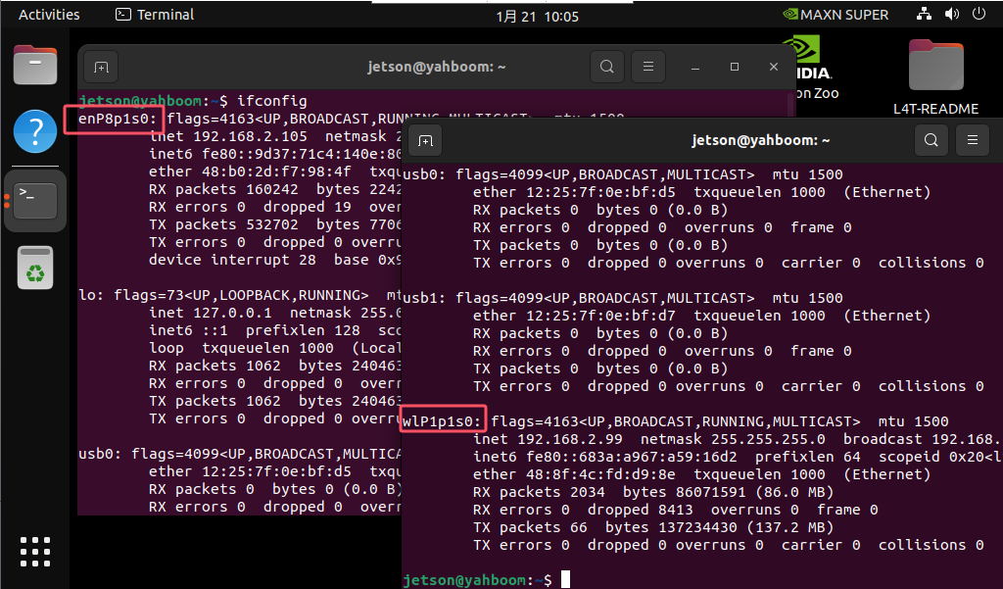Open the Trash from the dock
1003x589 pixels.
tap(35, 268)
